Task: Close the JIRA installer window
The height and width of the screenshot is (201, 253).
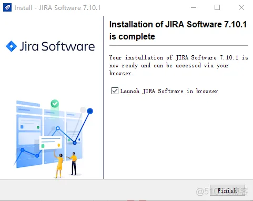Action: tap(241, 7)
